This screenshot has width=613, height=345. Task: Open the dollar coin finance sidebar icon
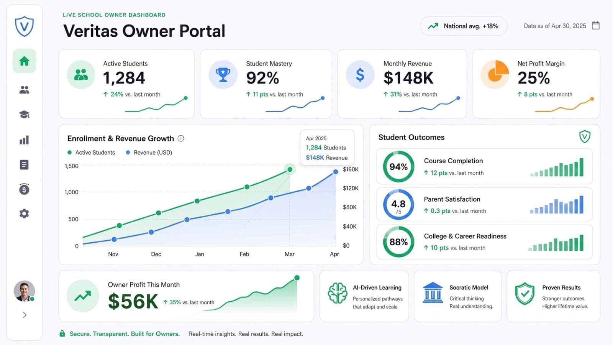click(x=24, y=189)
